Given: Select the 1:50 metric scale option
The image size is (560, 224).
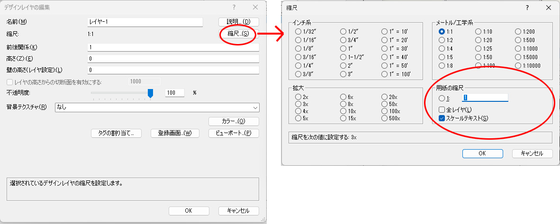Looking at the screenshot, I should click(x=479, y=57).
